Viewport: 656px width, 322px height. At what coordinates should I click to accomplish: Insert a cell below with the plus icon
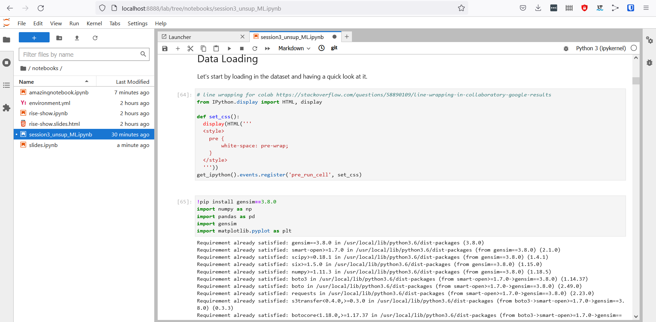[178, 49]
